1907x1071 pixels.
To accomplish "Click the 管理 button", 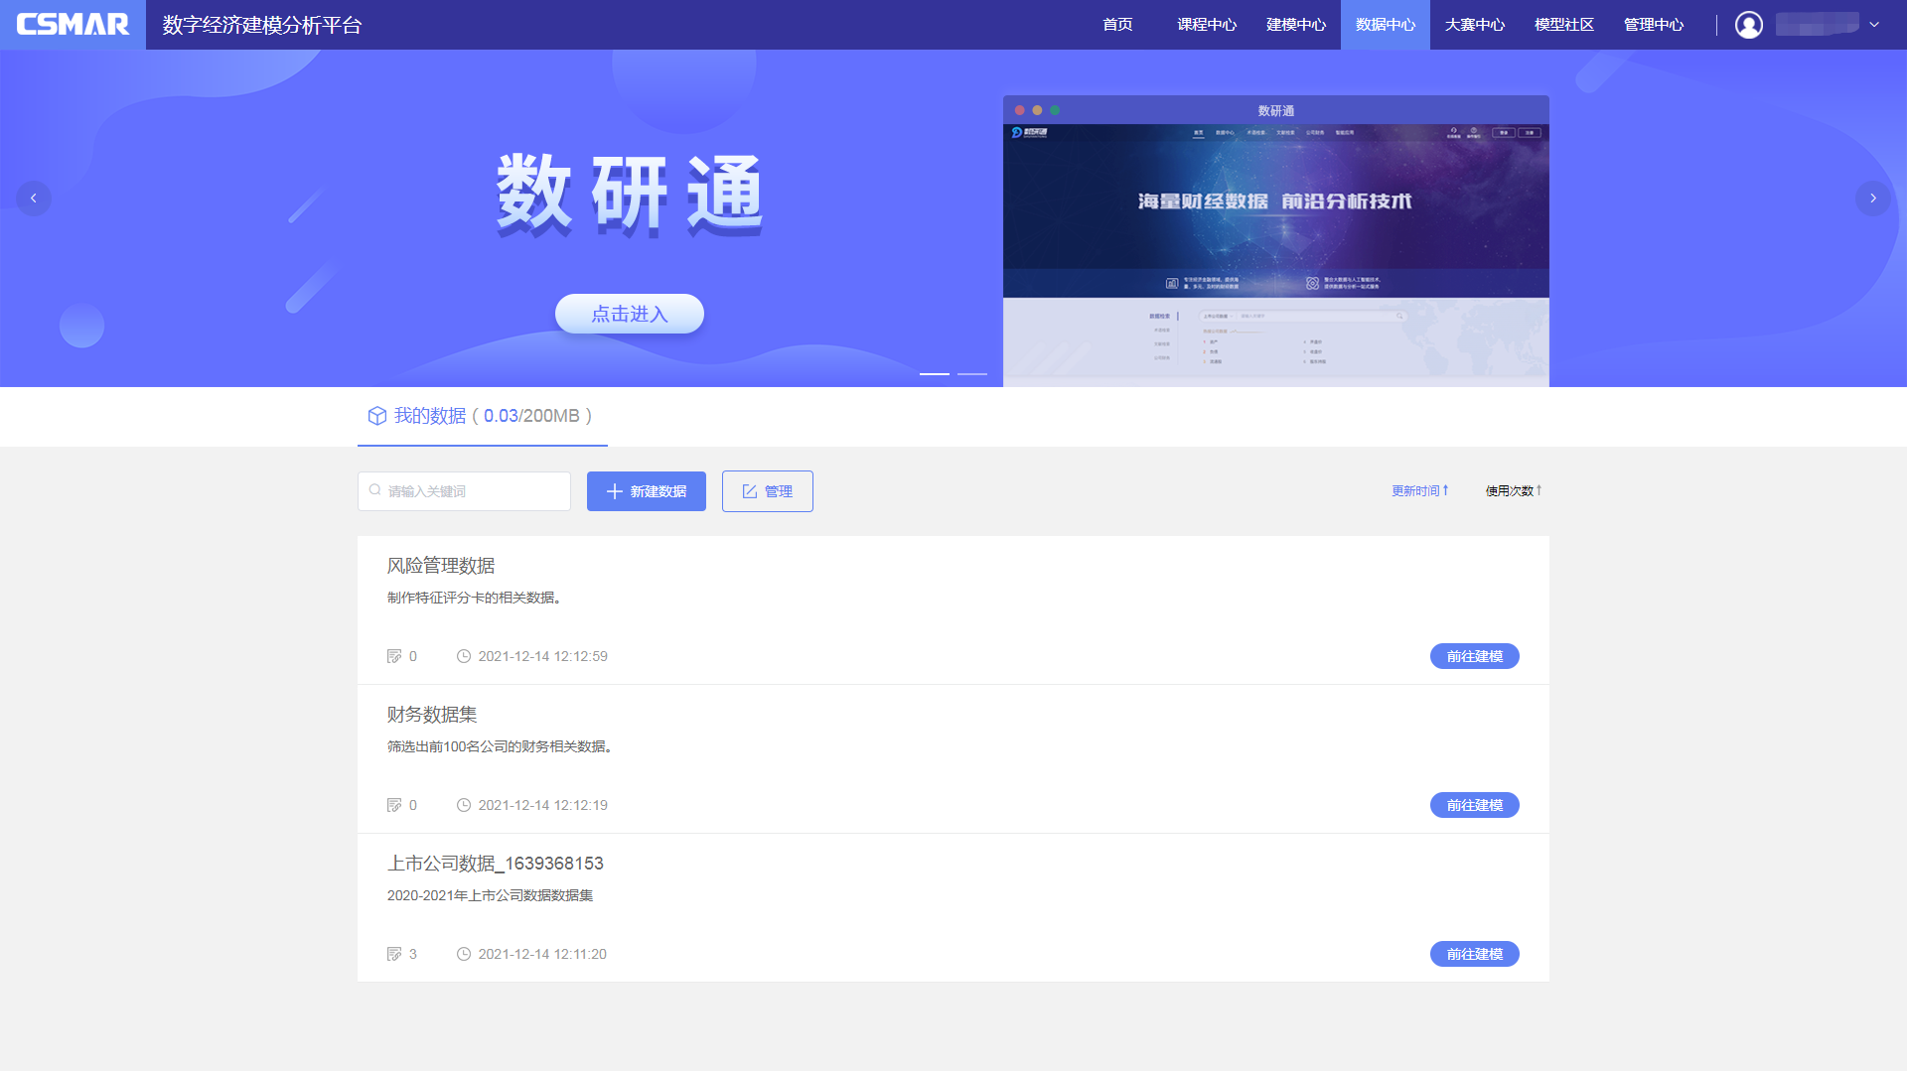I will (x=767, y=491).
